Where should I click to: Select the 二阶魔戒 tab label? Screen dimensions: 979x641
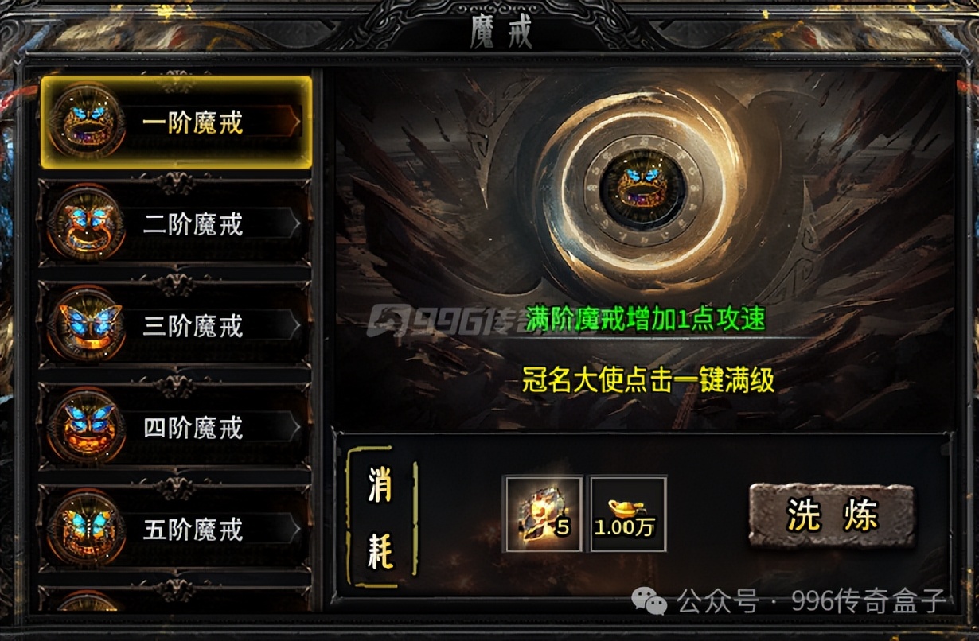[193, 225]
